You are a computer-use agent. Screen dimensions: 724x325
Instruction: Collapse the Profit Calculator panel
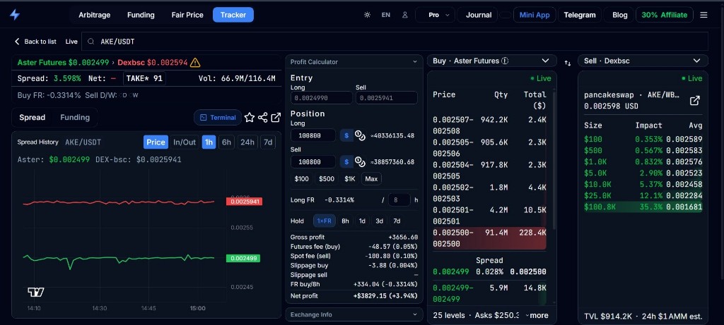pyautogui.click(x=414, y=61)
